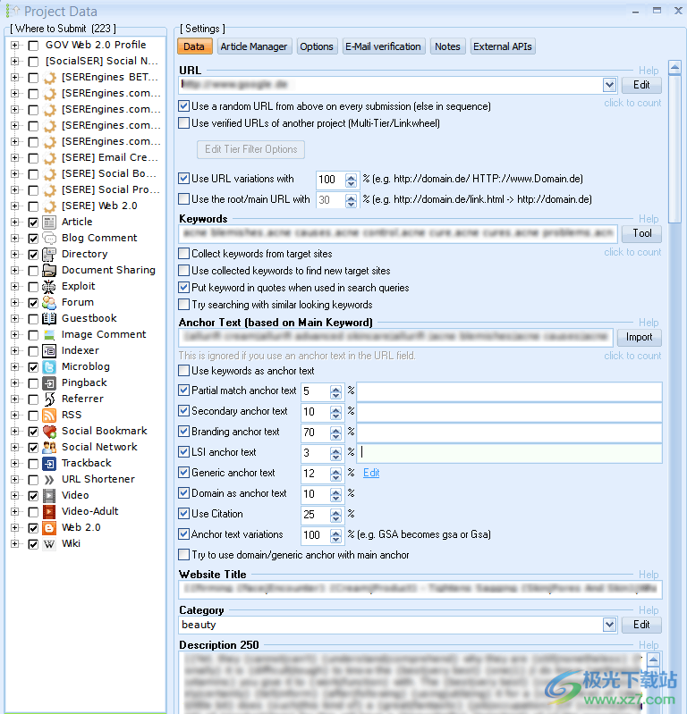Click the Document Sharing folder icon
This screenshot has height=714, width=687.
(49, 271)
